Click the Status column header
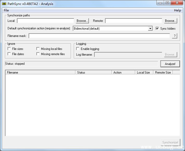Screen dimensions: 185x151 (93, 73)
